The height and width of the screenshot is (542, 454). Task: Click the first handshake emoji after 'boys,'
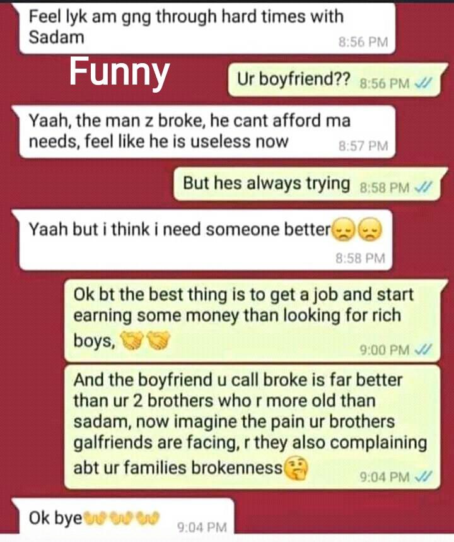click(132, 341)
